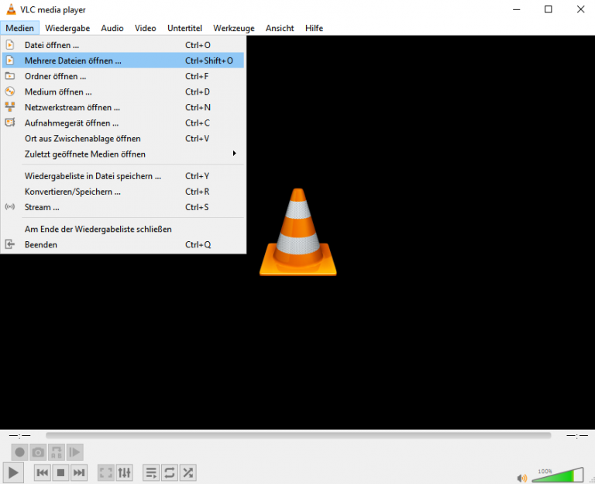Mute audio via speaker icon
Viewport: 595px width, 484px height.
[x=522, y=478]
